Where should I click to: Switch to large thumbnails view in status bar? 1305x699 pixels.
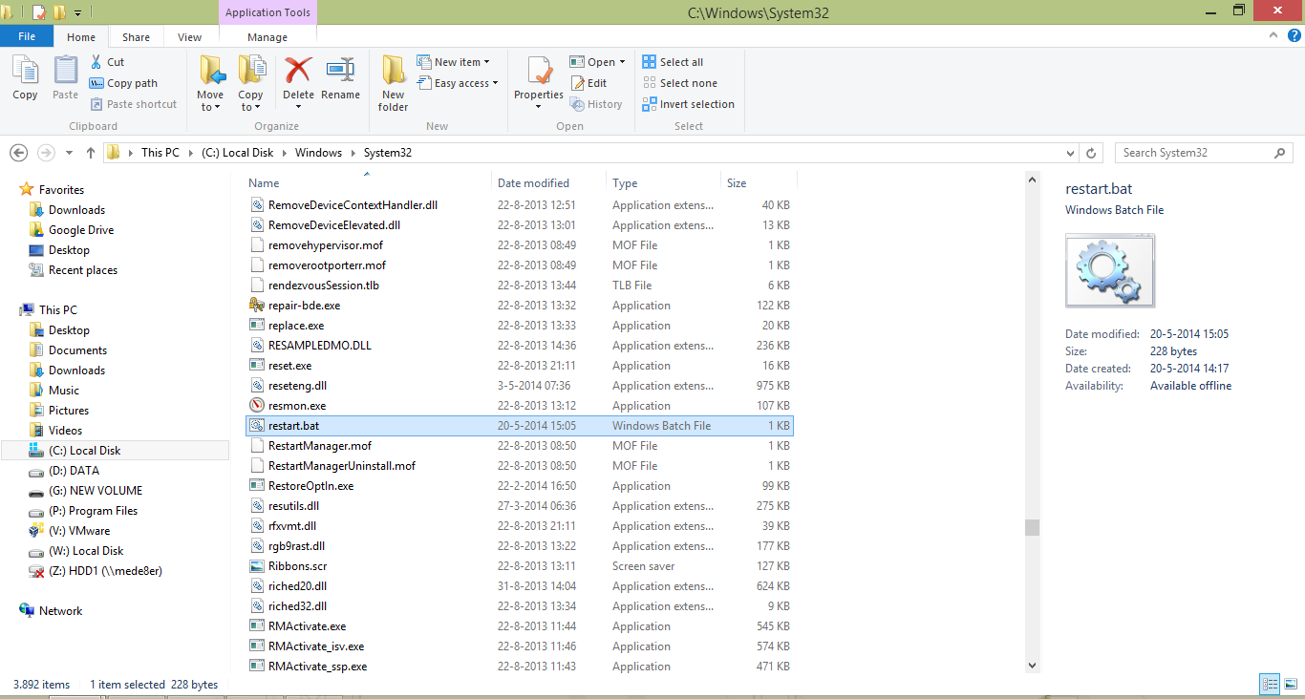click(x=1289, y=684)
